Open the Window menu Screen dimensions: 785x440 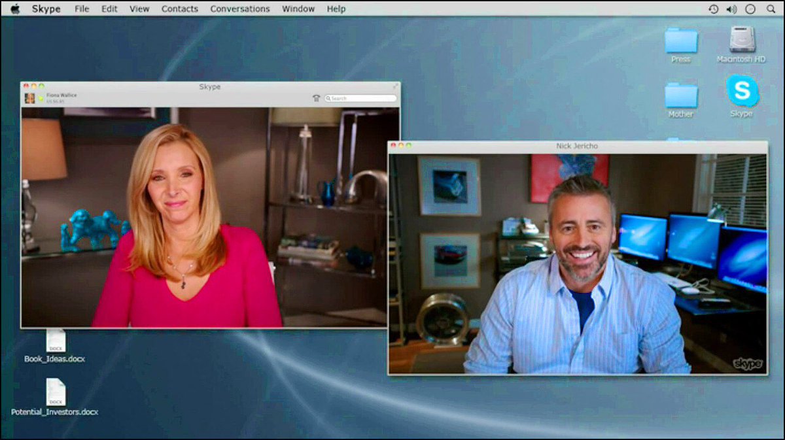tap(298, 9)
